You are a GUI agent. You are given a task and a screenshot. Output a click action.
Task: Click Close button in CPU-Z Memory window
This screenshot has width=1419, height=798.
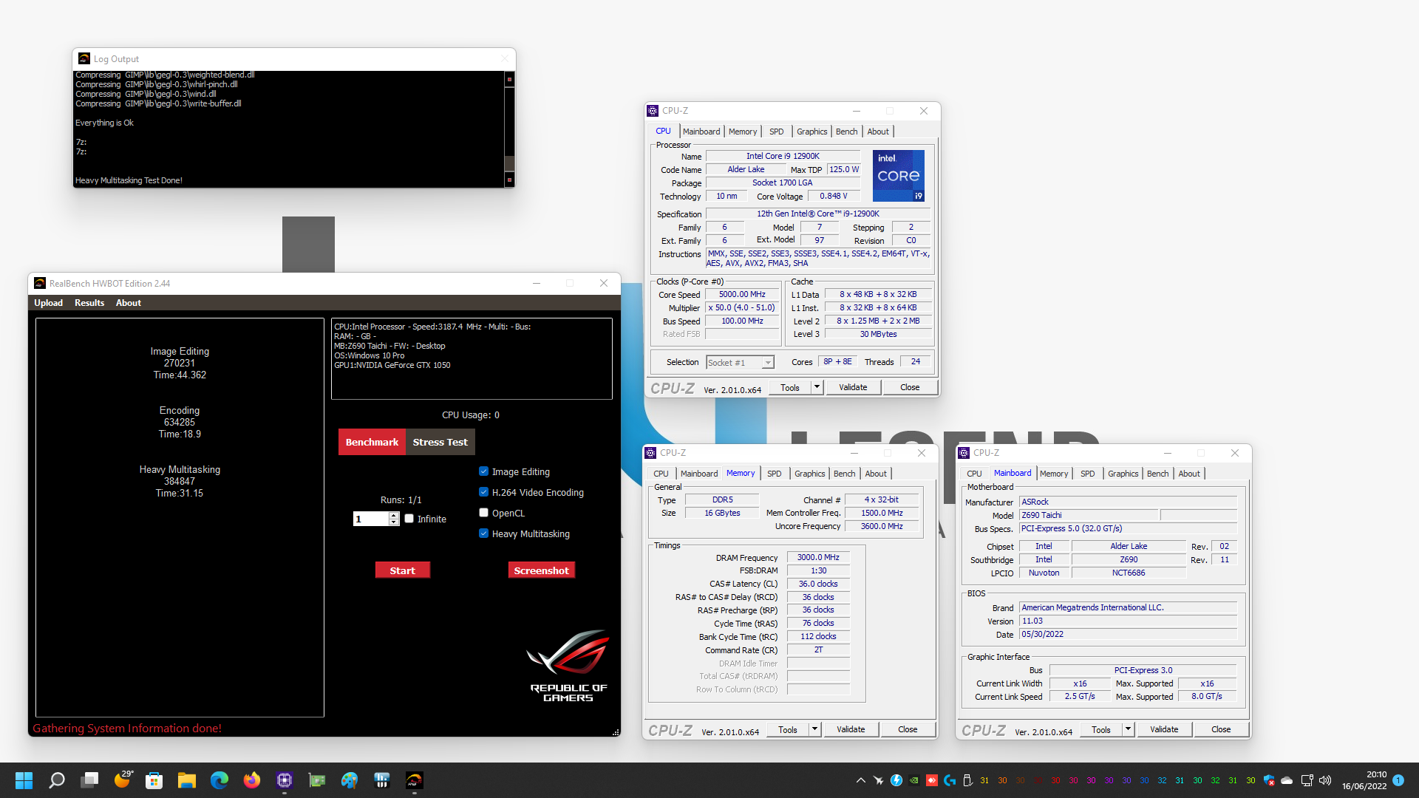908,729
